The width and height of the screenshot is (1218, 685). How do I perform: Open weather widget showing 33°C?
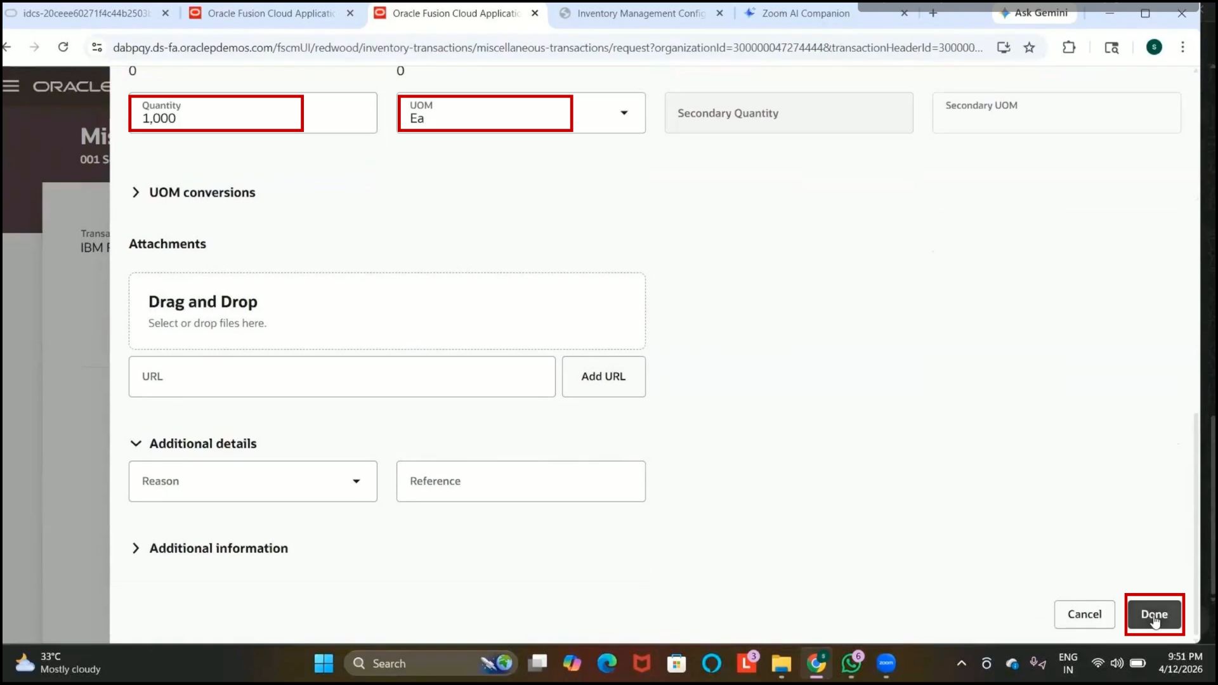click(58, 663)
